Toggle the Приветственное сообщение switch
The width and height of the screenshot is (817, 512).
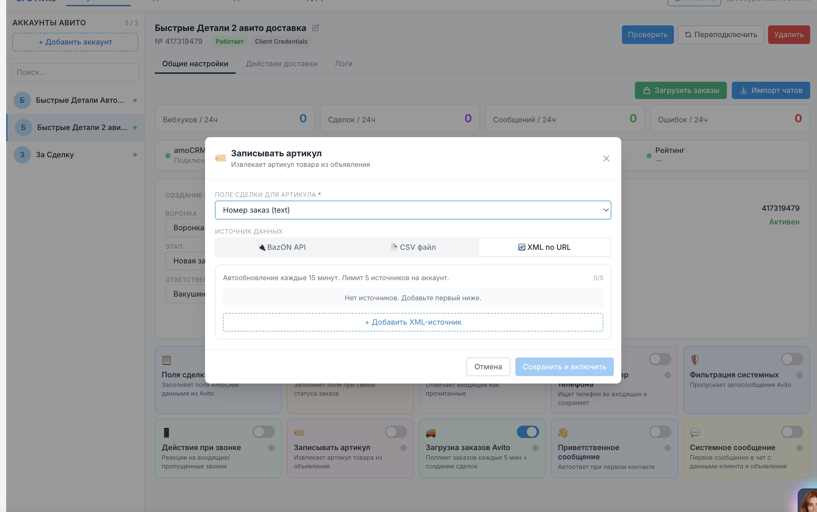(x=660, y=432)
